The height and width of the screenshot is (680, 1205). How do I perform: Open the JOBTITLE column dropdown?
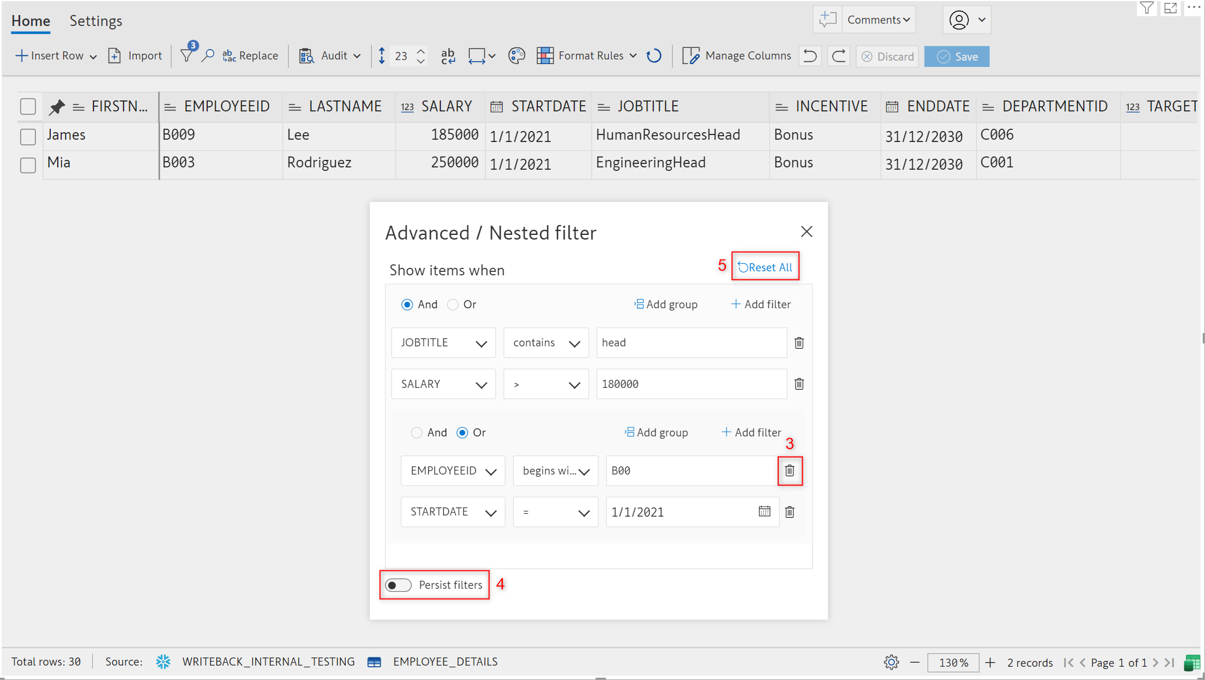(x=443, y=343)
